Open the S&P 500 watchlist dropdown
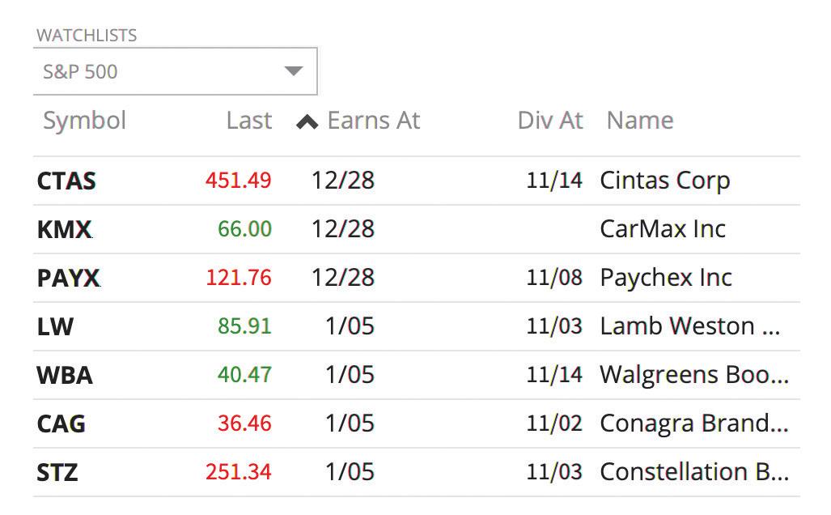The height and width of the screenshot is (515, 831). (x=175, y=71)
